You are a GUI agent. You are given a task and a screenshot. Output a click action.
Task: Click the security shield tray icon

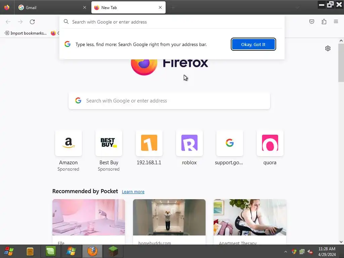pos(294,251)
